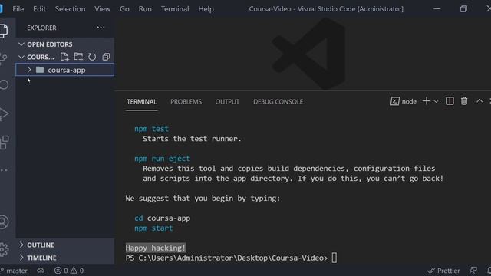
Task: Open the Terminal menu
Action: point(175,9)
